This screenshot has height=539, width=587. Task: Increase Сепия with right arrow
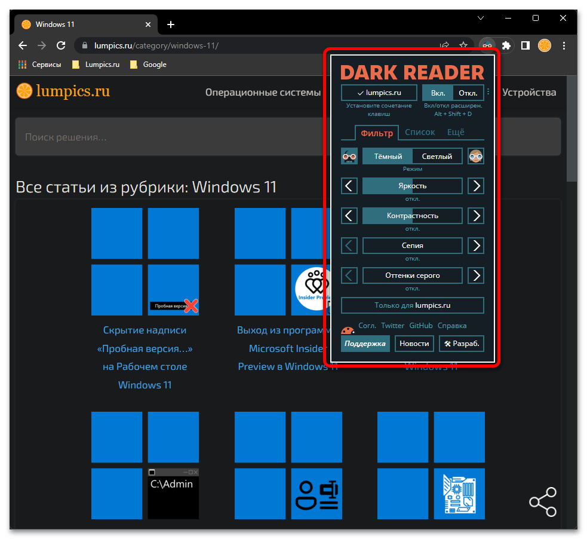pyautogui.click(x=475, y=246)
